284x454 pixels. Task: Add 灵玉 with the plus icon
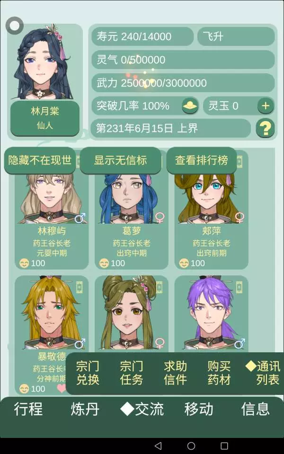[266, 105]
